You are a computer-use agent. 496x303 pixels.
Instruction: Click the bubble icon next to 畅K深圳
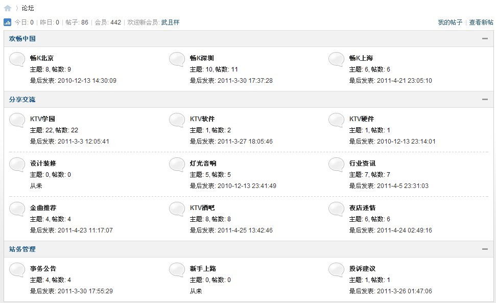coord(177,59)
